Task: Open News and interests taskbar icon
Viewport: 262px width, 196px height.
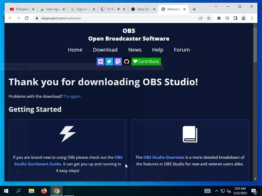Action: tap(207, 191)
